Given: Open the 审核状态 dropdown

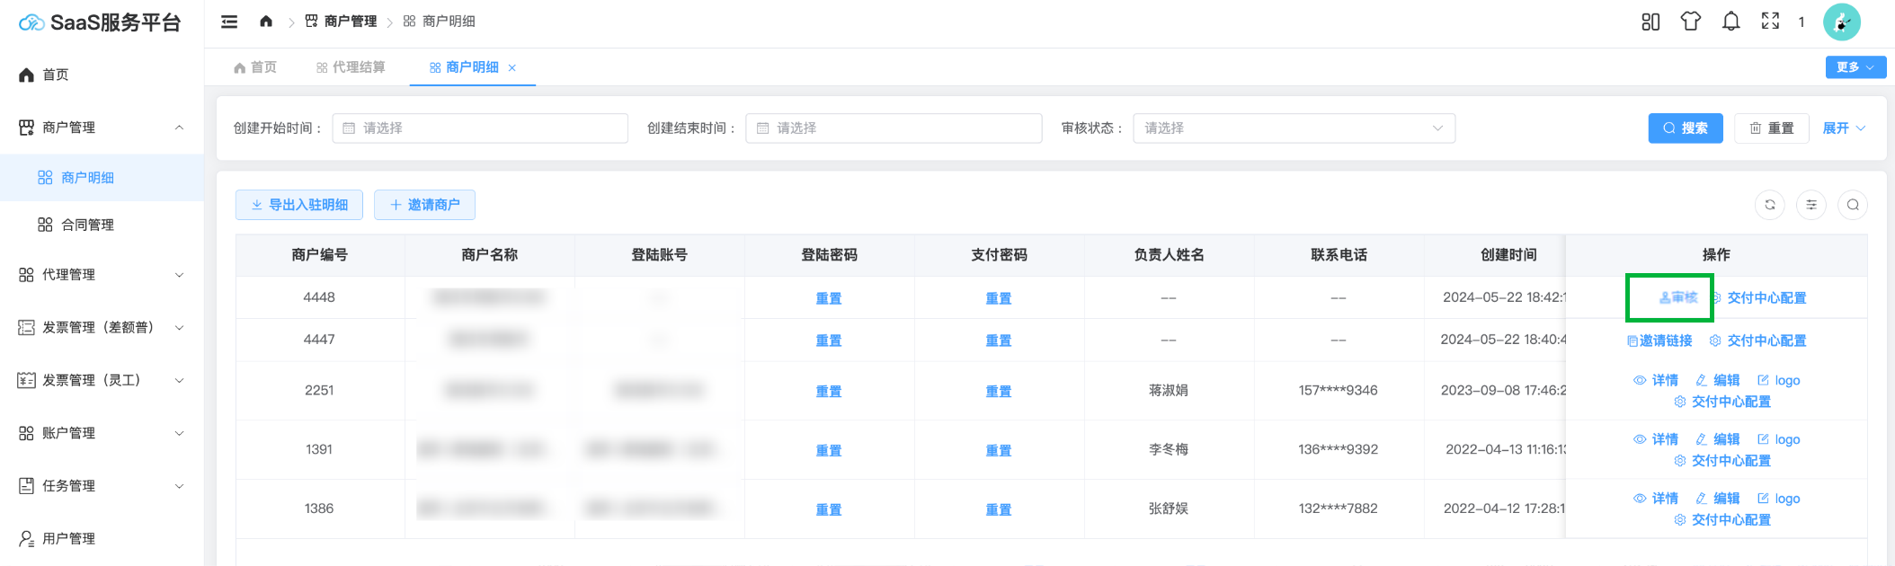Looking at the screenshot, I should pyautogui.click(x=1293, y=128).
